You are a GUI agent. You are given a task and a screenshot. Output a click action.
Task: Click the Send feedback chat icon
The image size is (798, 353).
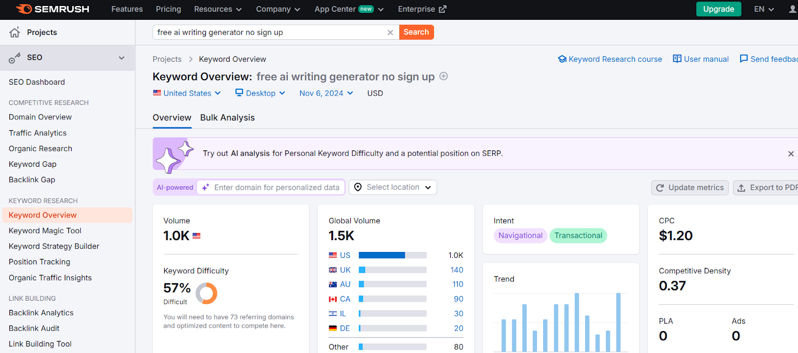(x=744, y=59)
